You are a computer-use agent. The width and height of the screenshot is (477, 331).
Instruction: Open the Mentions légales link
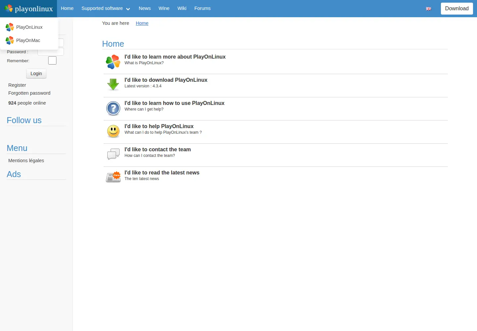26,161
